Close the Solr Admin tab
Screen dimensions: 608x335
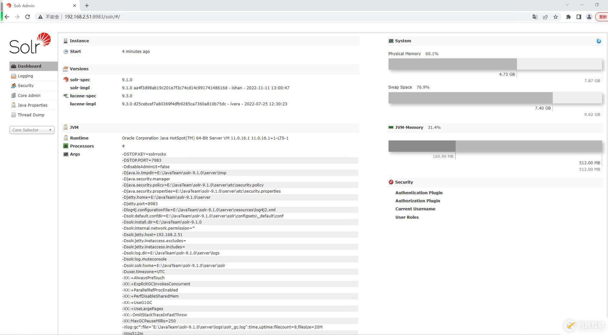coord(75,5)
